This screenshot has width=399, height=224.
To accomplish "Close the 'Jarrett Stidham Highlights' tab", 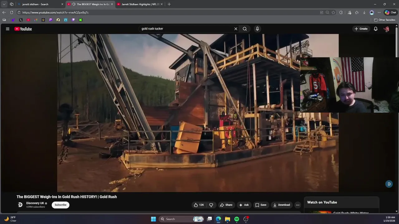I will 161,4.
